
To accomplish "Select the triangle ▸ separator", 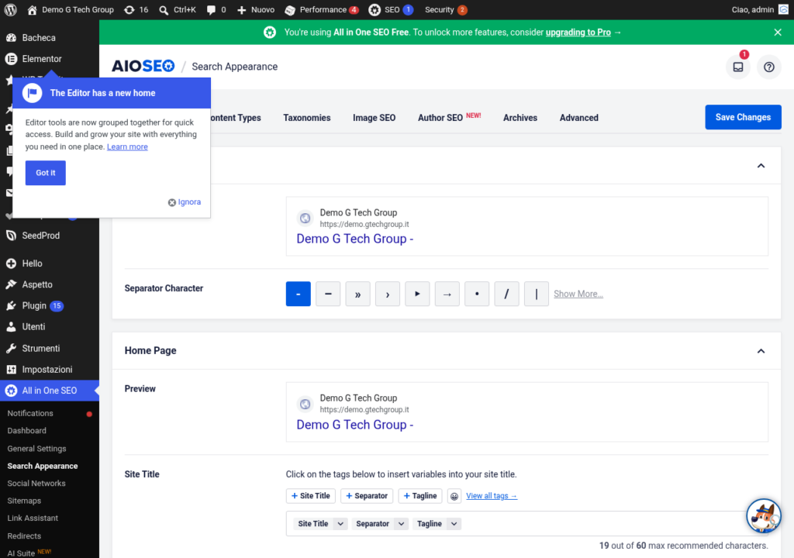I will tap(418, 294).
